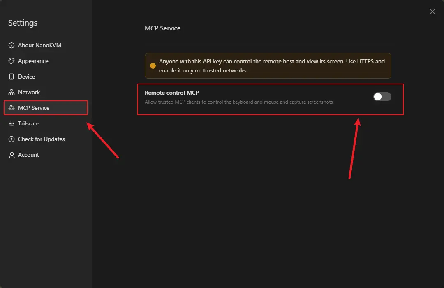Open the Tailscale settings
The height and width of the screenshot is (288, 444).
point(46,123)
